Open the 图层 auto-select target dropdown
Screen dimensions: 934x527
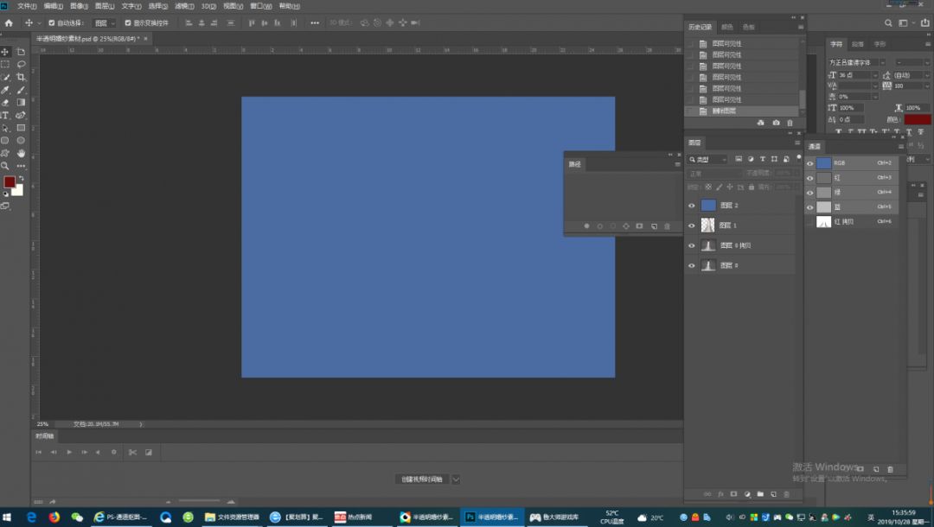point(106,23)
